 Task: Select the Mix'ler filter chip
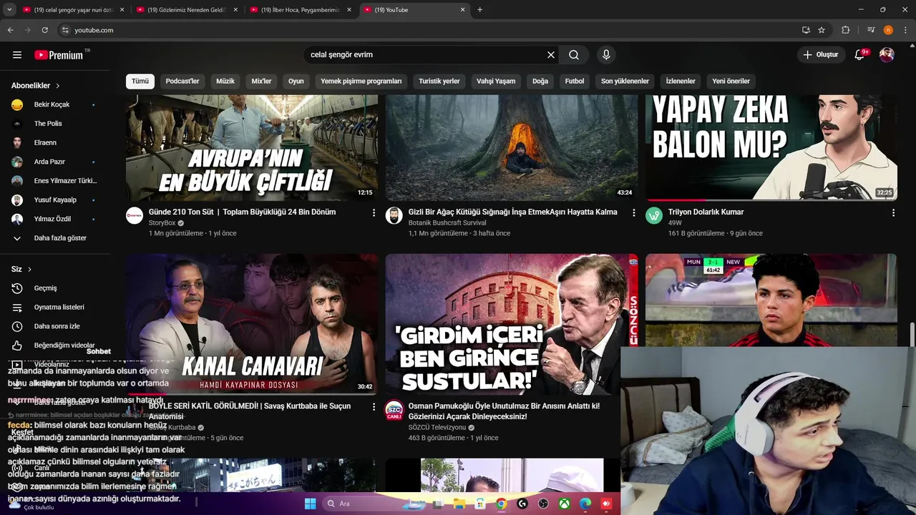[261, 81]
